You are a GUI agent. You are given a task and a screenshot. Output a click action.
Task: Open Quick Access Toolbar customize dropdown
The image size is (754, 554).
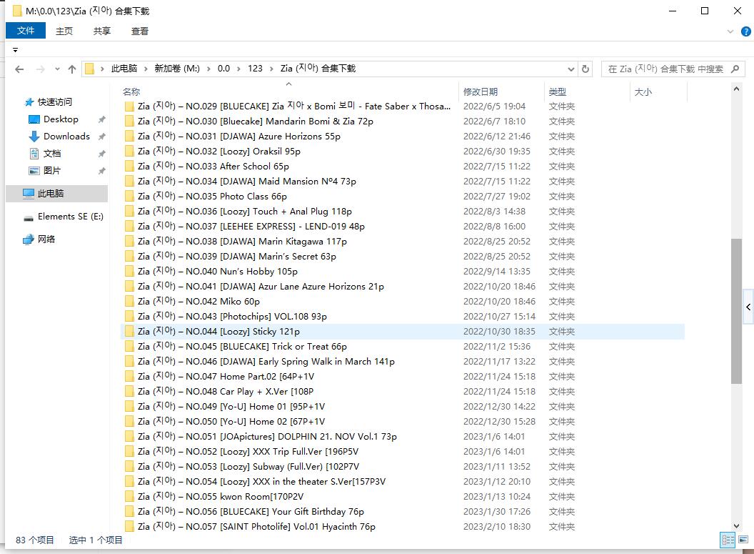(16, 50)
